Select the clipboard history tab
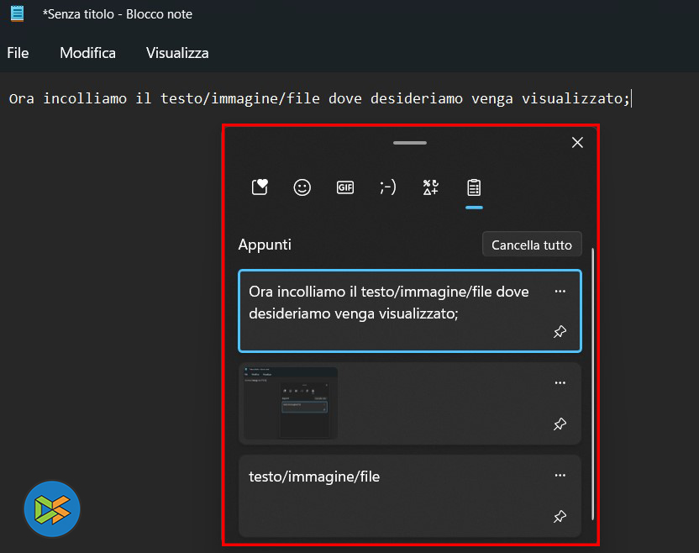The height and width of the screenshot is (553, 699). [x=474, y=187]
